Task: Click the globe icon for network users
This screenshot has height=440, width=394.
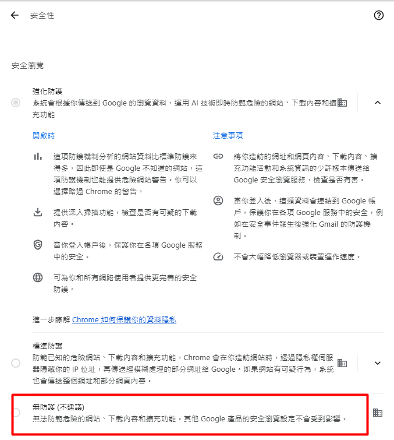Action: [38, 277]
